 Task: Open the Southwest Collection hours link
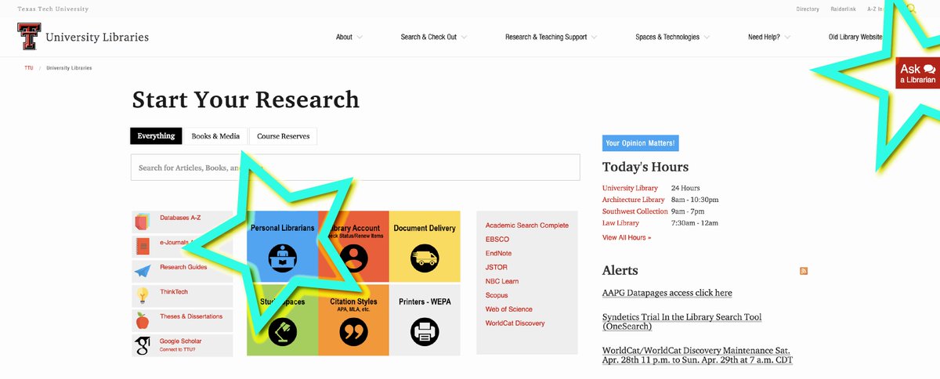pyautogui.click(x=634, y=211)
